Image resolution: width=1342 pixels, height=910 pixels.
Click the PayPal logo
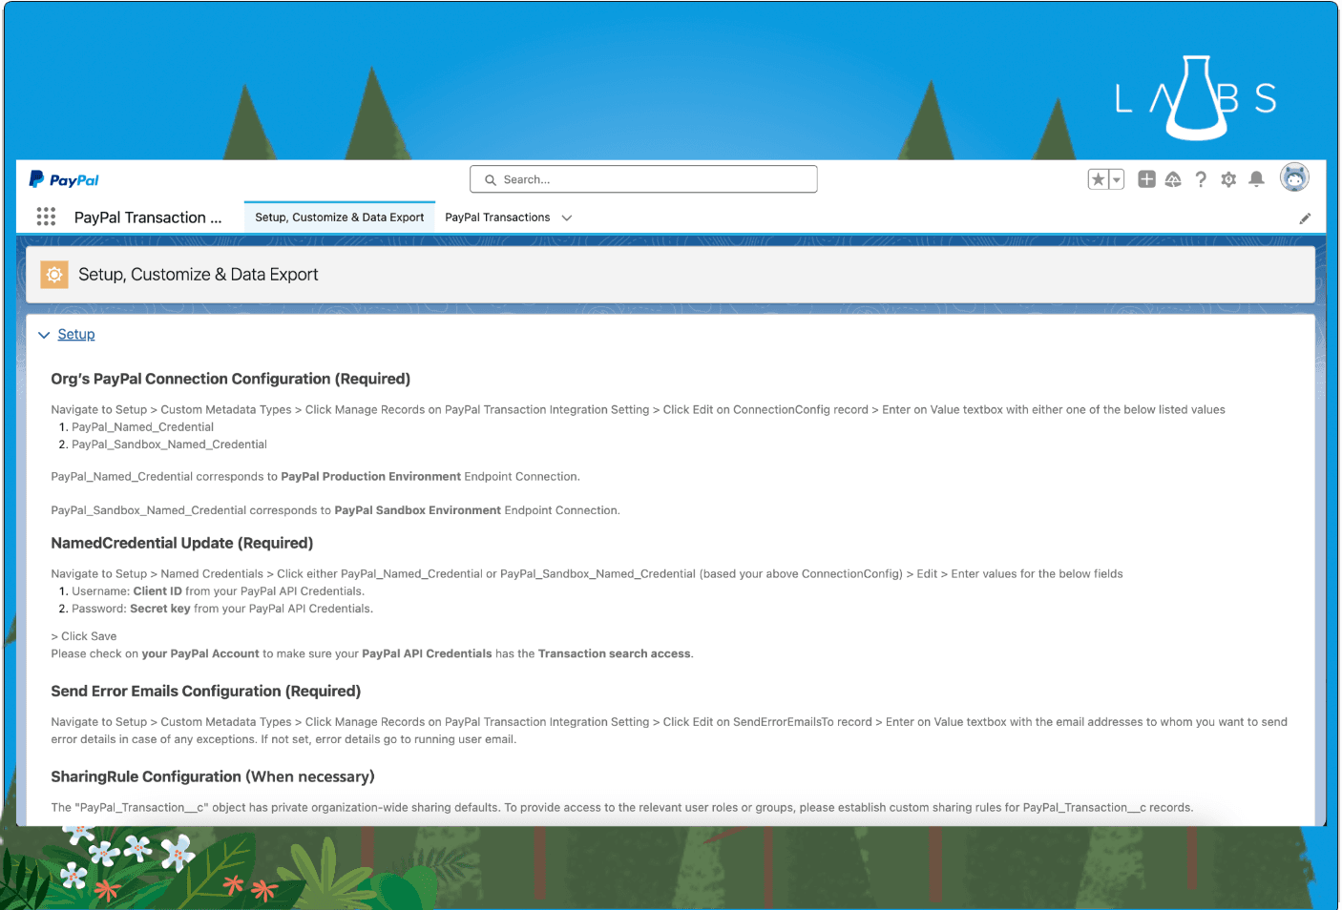click(x=64, y=179)
